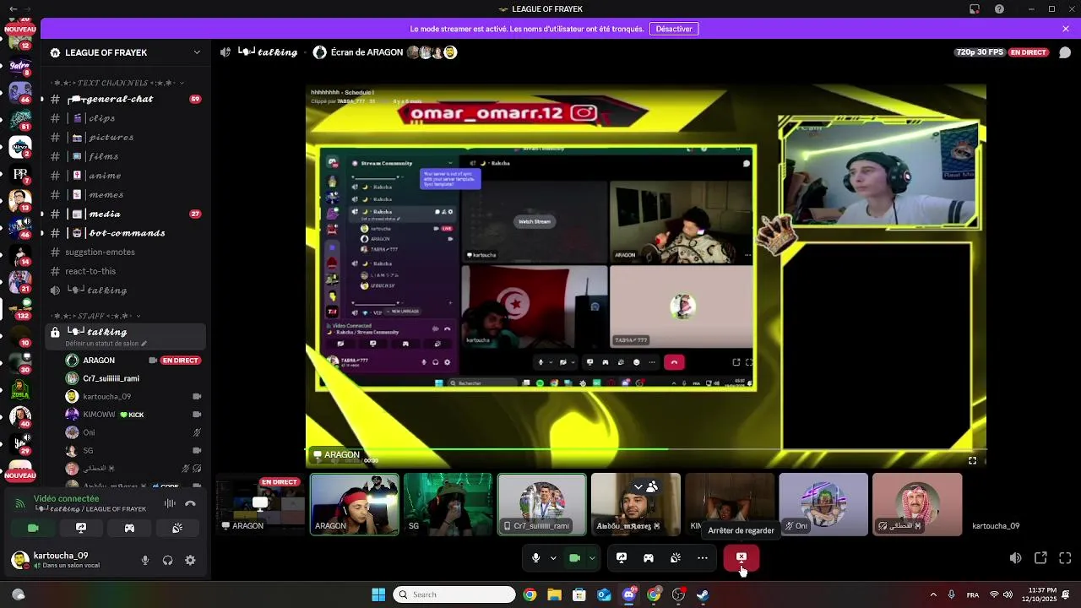Viewport: 1081px width, 608px height.
Task: Open File Explorer from the taskbar
Action: (x=554, y=594)
